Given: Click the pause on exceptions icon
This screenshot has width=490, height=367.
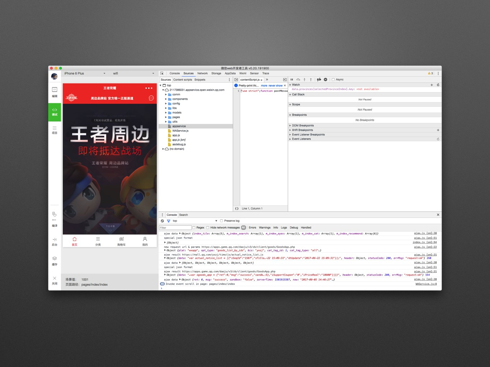Looking at the screenshot, I should click(x=326, y=80).
